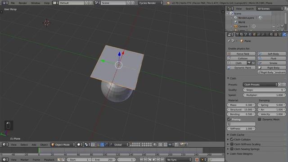
Task: Toggle Camera visibility eye in outliner
Action: click(x=274, y=27)
